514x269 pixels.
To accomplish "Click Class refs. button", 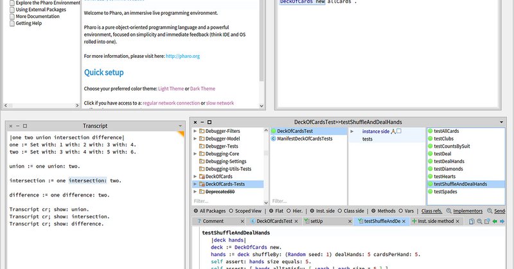I will click(432, 211).
